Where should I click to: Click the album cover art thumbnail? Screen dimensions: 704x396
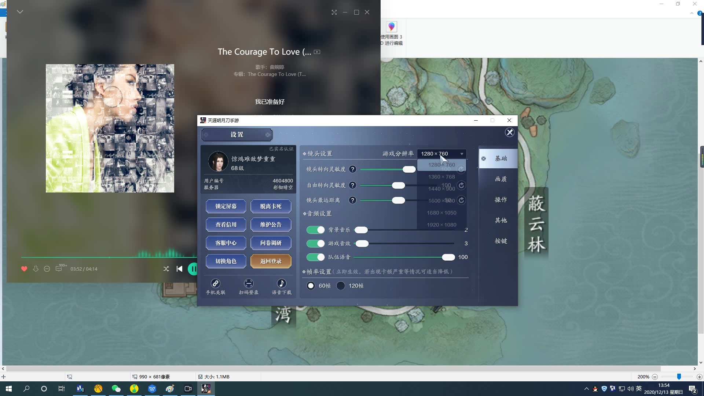coord(110,128)
